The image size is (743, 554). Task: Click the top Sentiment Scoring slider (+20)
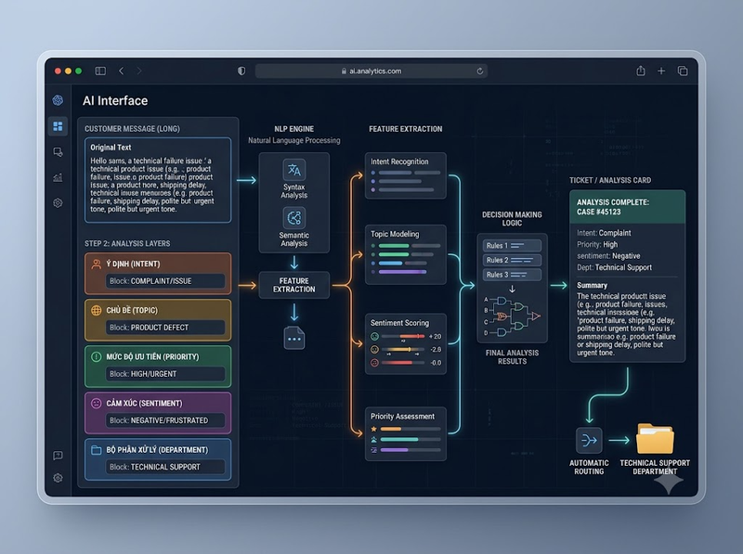point(404,336)
